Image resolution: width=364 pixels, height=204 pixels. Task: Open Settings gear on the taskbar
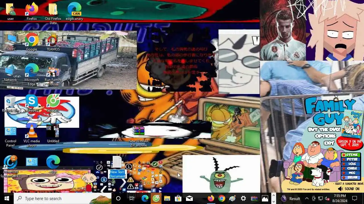243,198
